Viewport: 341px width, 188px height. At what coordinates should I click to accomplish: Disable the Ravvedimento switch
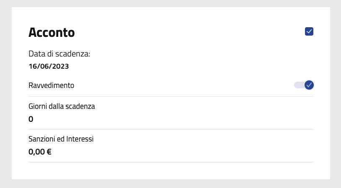click(x=304, y=85)
